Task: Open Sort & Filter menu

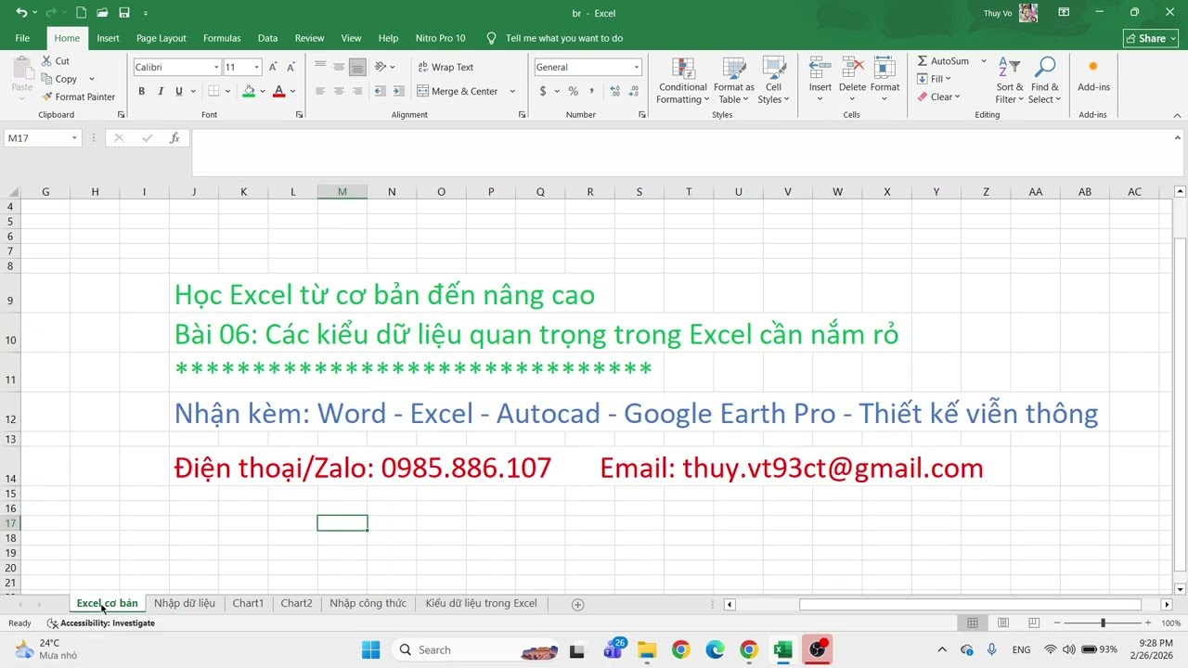Action: tap(1010, 81)
